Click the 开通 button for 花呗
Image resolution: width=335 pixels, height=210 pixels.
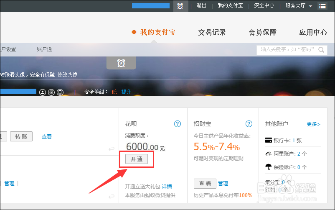point(137,159)
